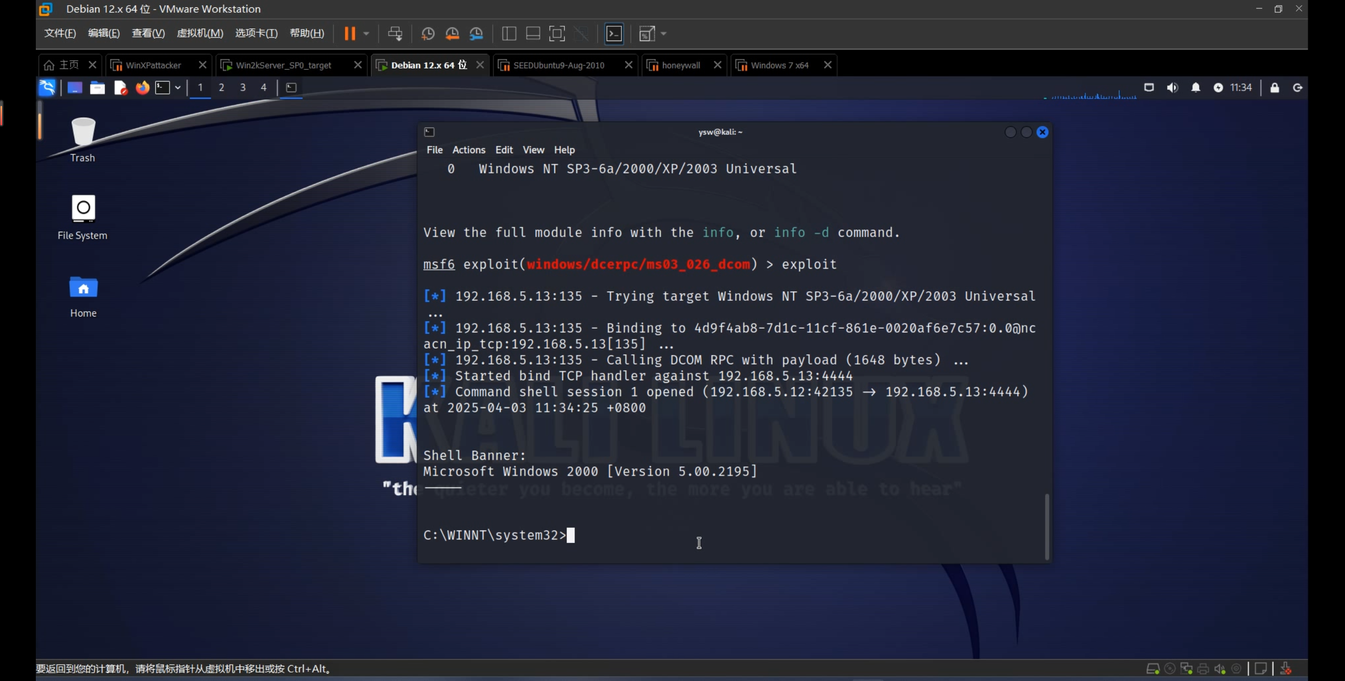Click the terminal window's vertical scrollbar
Viewport: 1345px width, 681px height.
coord(1046,526)
